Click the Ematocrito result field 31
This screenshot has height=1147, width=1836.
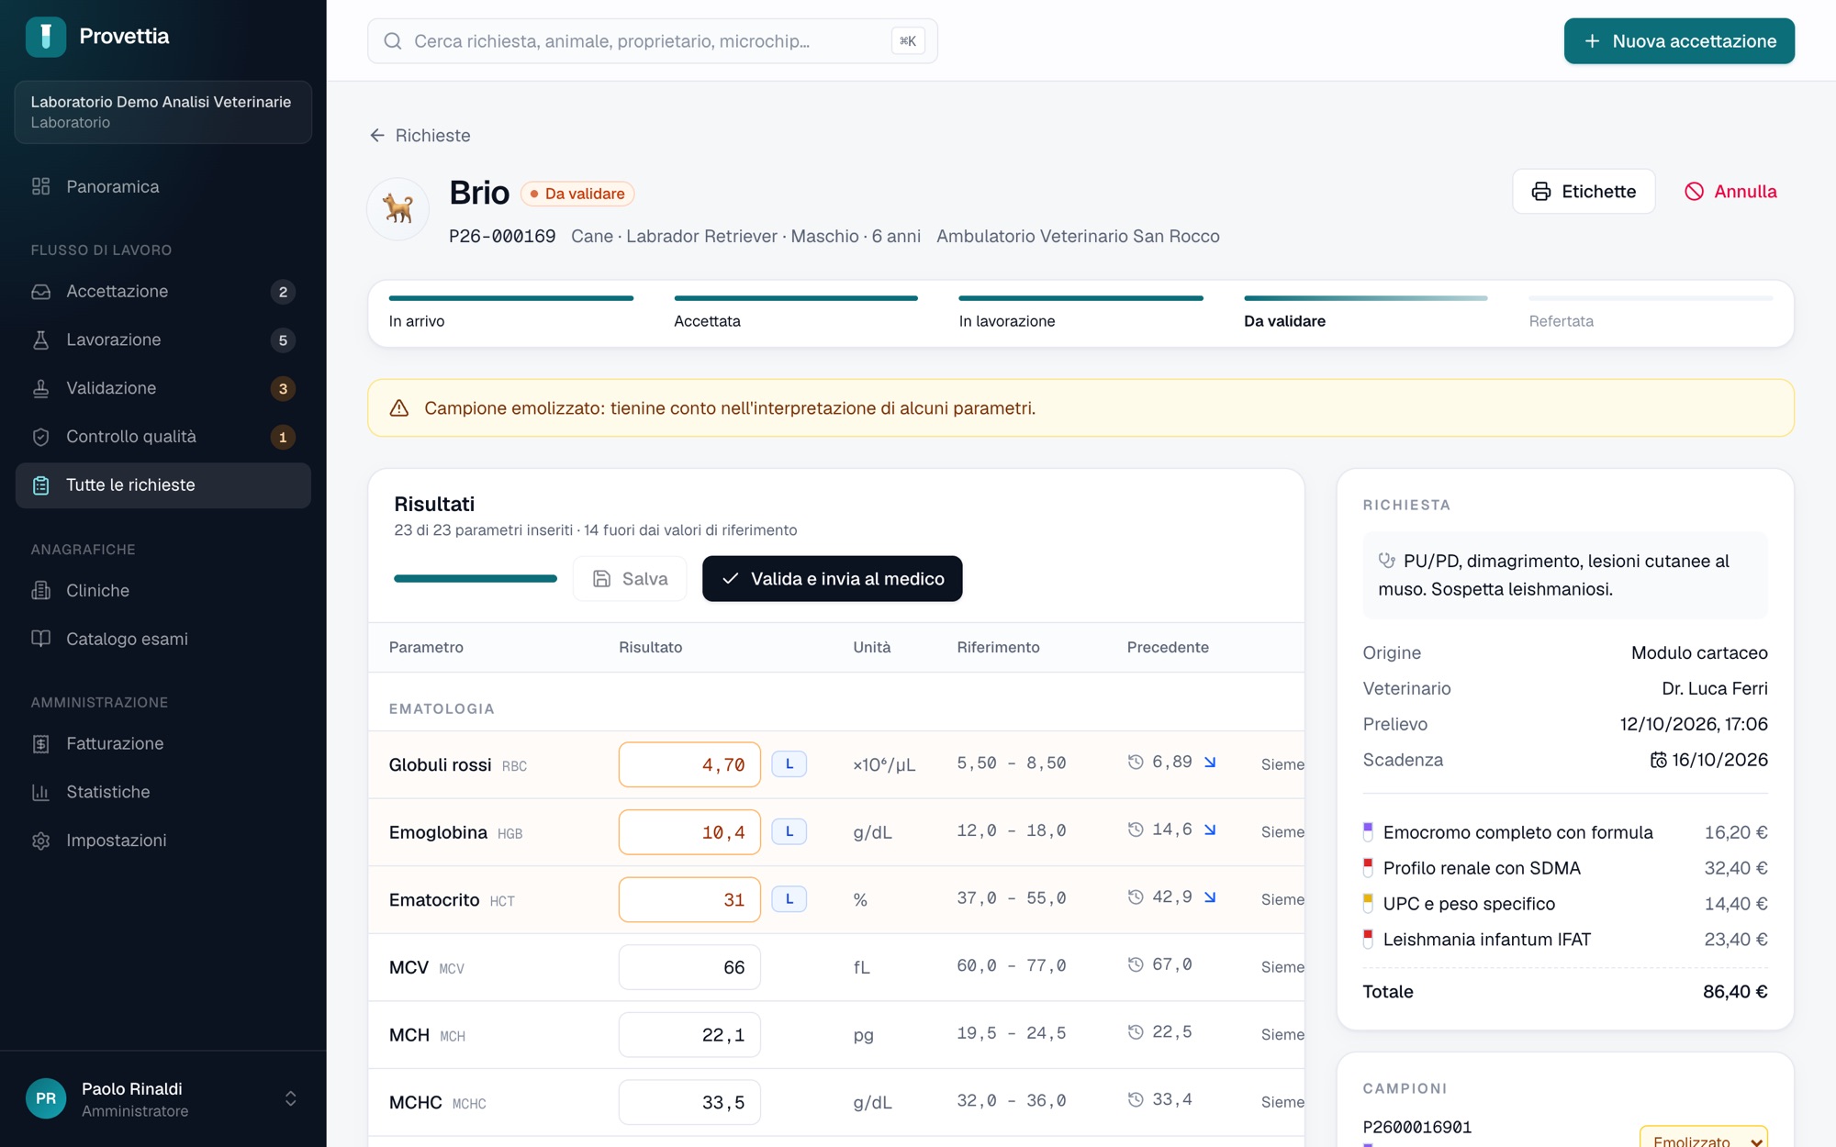[x=689, y=899]
